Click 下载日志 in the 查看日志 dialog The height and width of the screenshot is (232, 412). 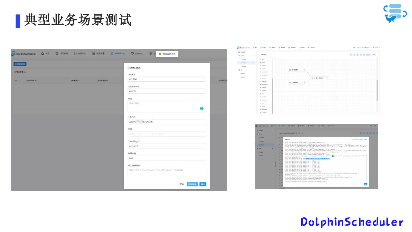point(355,139)
